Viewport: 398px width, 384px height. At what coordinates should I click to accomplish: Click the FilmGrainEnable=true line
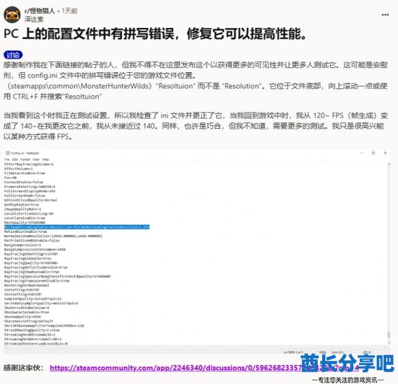click(25, 173)
